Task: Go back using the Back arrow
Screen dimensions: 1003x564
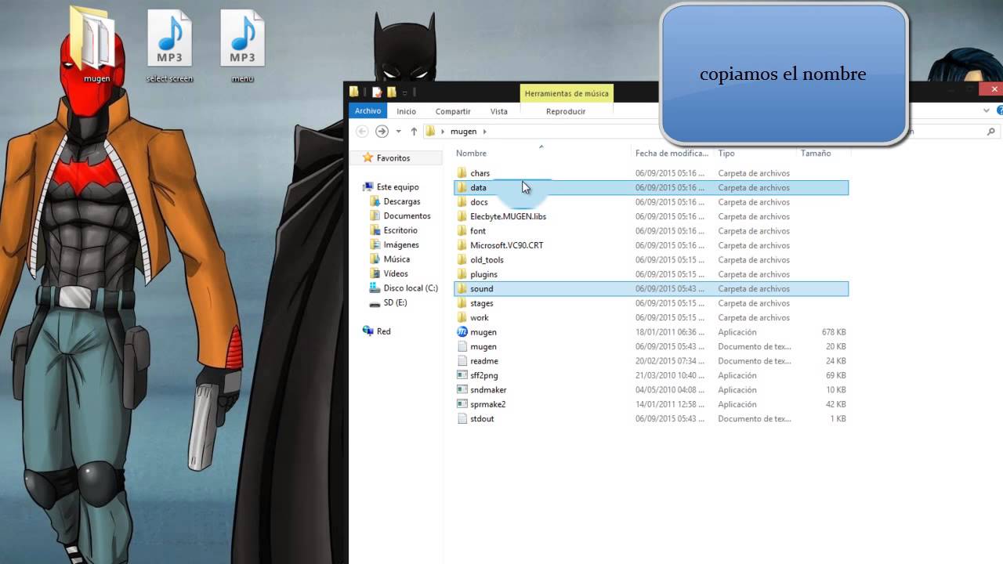Action: (x=362, y=132)
